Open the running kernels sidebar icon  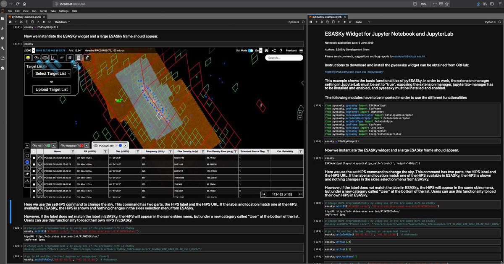3,29
